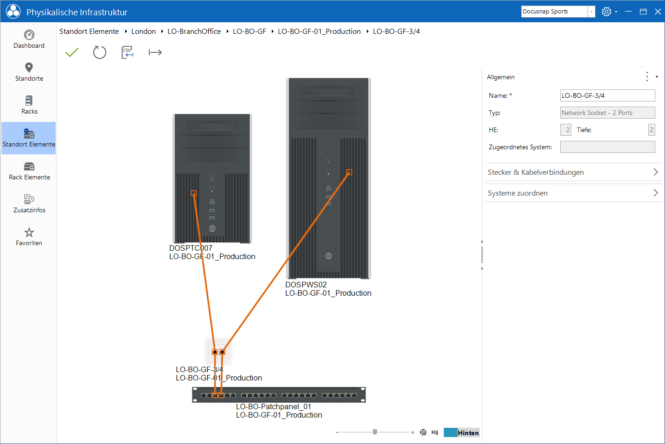This screenshot has height=444, width=665.
Task: Toggle the Hinten view switch
Action: (x=461, y=432)
